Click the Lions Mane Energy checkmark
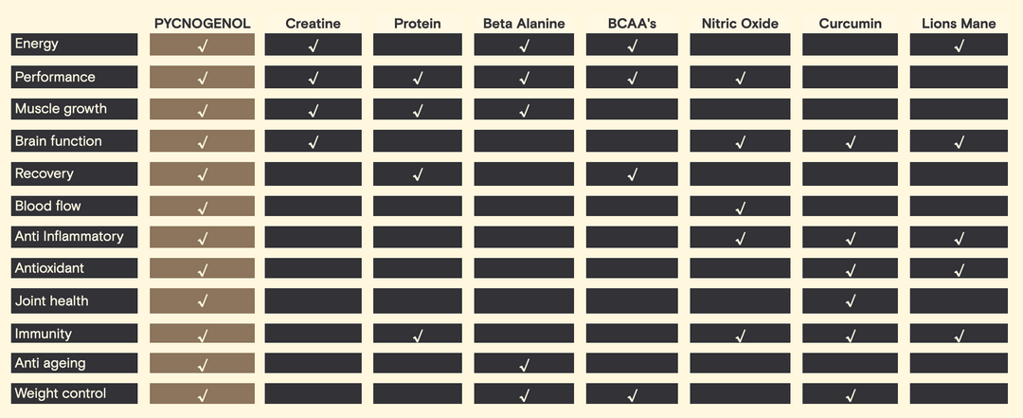Viewport: 1023px width, 418px height. tap(959, 45)
